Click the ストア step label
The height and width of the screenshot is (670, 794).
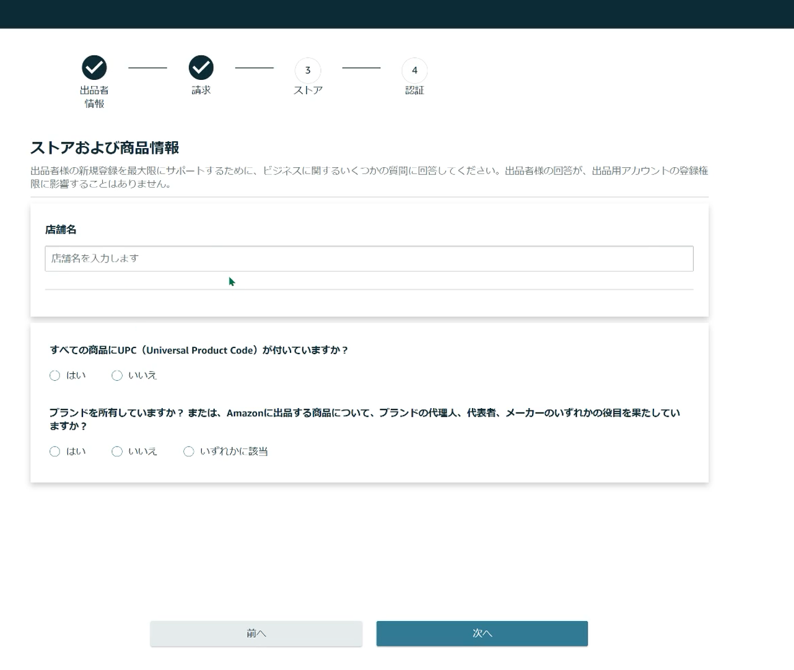[x=308, y=90]
